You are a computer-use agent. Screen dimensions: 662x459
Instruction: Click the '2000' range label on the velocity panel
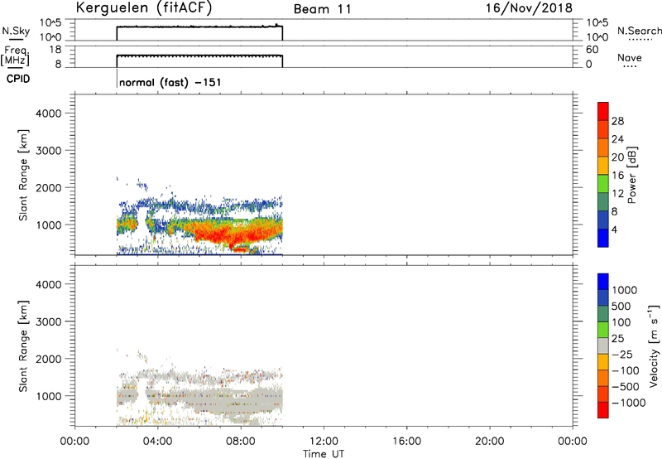click(x=49, y=359)
